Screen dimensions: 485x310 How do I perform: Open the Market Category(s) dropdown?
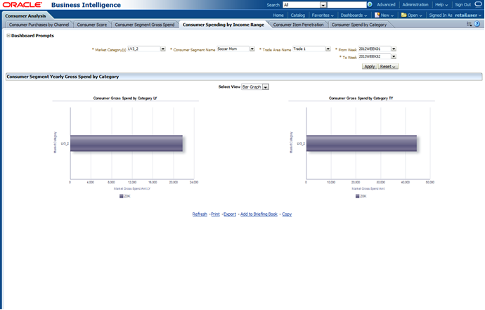pyautogui.click(x=162, y=49)
